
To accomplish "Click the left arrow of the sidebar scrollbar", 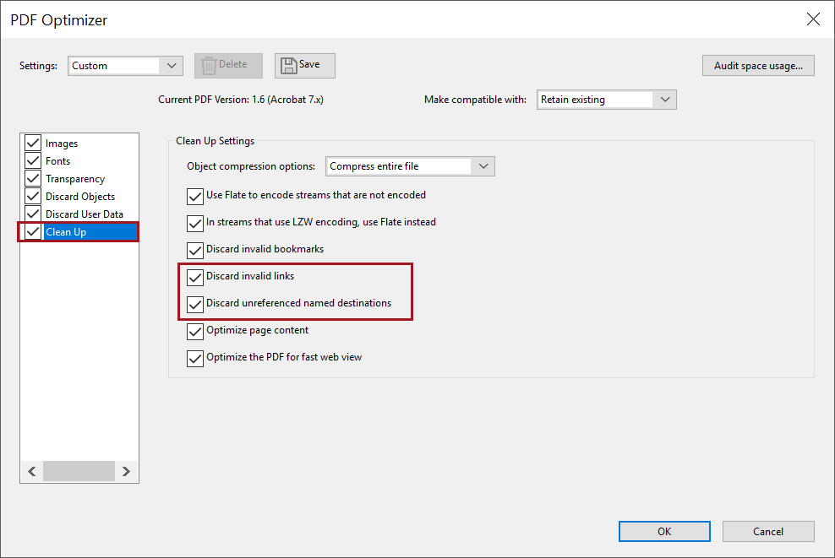I will click(31, 471).
